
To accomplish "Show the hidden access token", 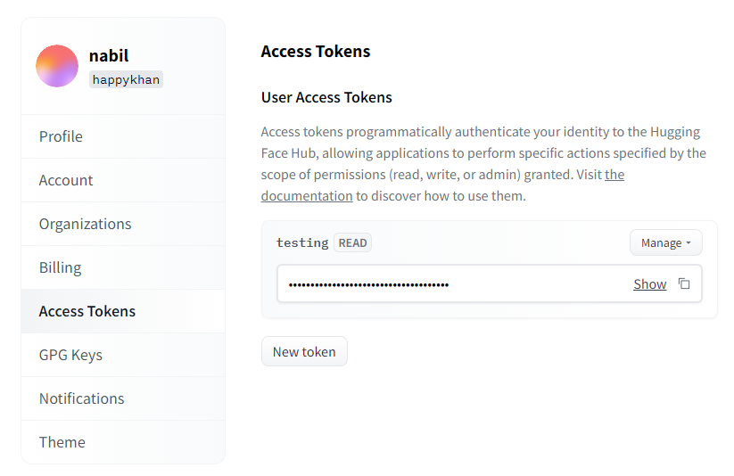I will pos(649,283).
